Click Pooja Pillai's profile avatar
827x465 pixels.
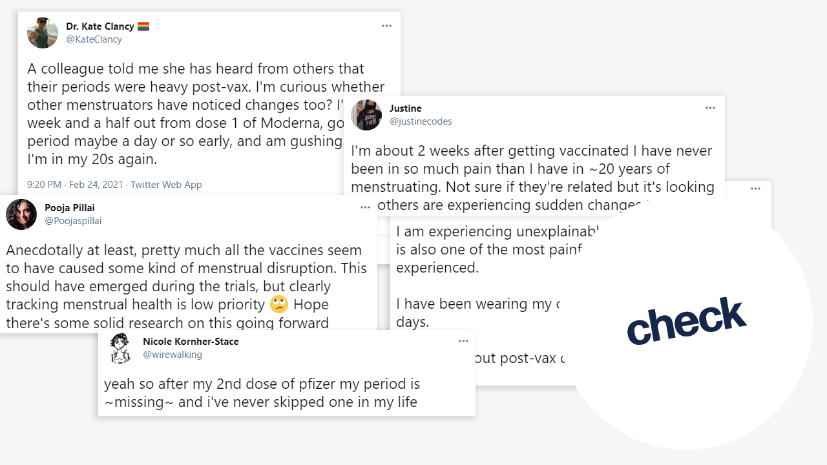pos(21,214)
